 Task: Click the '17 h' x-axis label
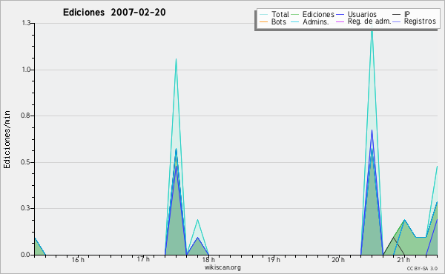[x=143, y=259]
